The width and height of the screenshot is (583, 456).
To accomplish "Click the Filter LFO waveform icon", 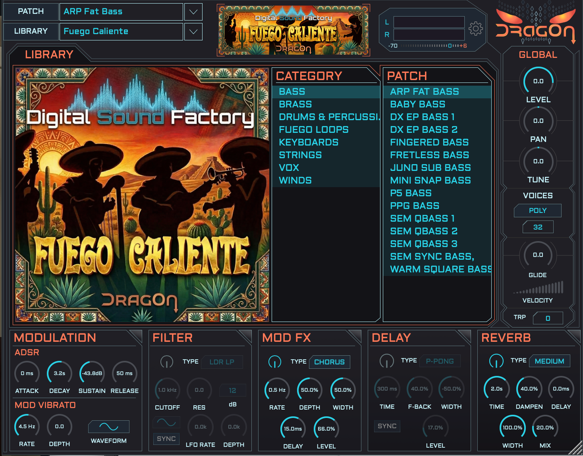I will 166,422.
